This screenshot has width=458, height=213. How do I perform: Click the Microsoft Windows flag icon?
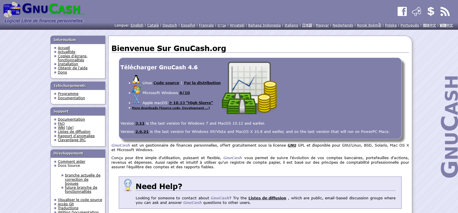coord(137,90)
